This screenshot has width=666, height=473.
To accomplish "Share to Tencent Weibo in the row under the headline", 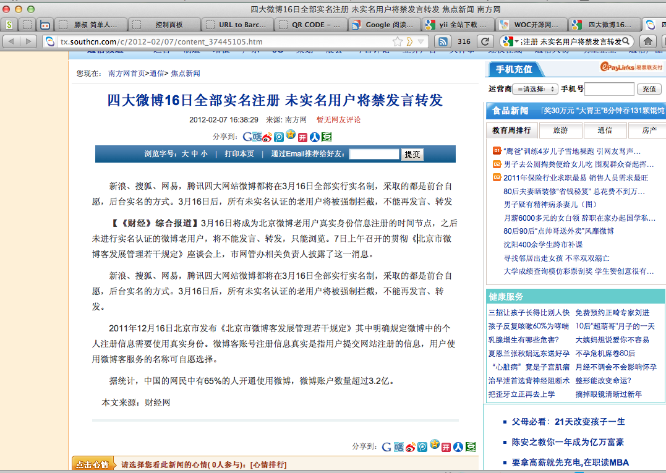I will (x=279, y=137).
